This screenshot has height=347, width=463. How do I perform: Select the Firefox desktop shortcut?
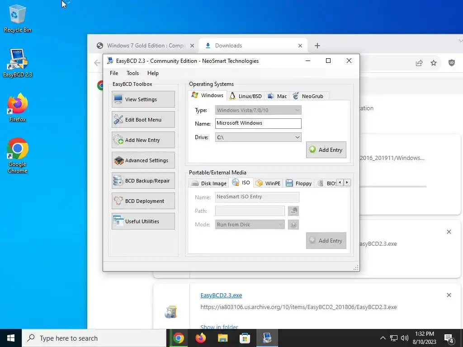coord(18,108)
